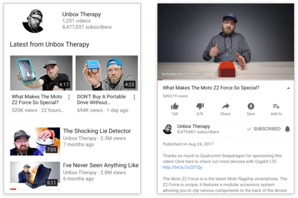This screenshot has height=198, width=298.
Task: Tap the Share arrow icon
Action: (225, 107)
